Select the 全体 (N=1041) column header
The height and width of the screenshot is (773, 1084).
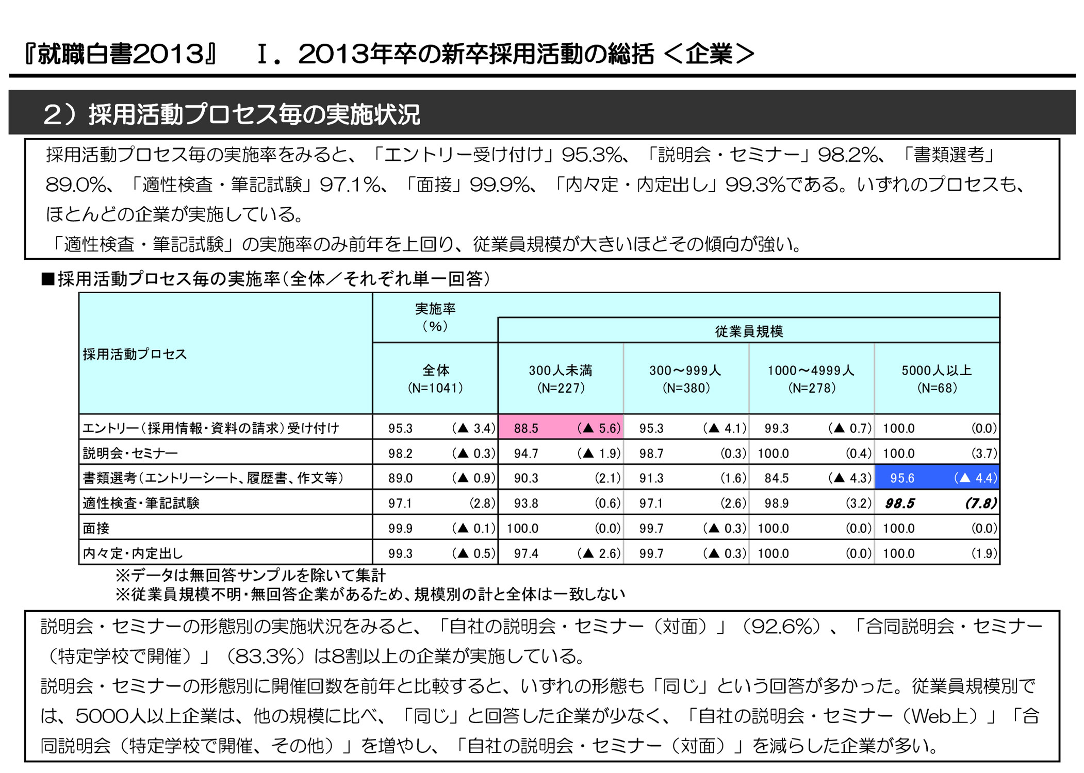[x=435, y=379]
